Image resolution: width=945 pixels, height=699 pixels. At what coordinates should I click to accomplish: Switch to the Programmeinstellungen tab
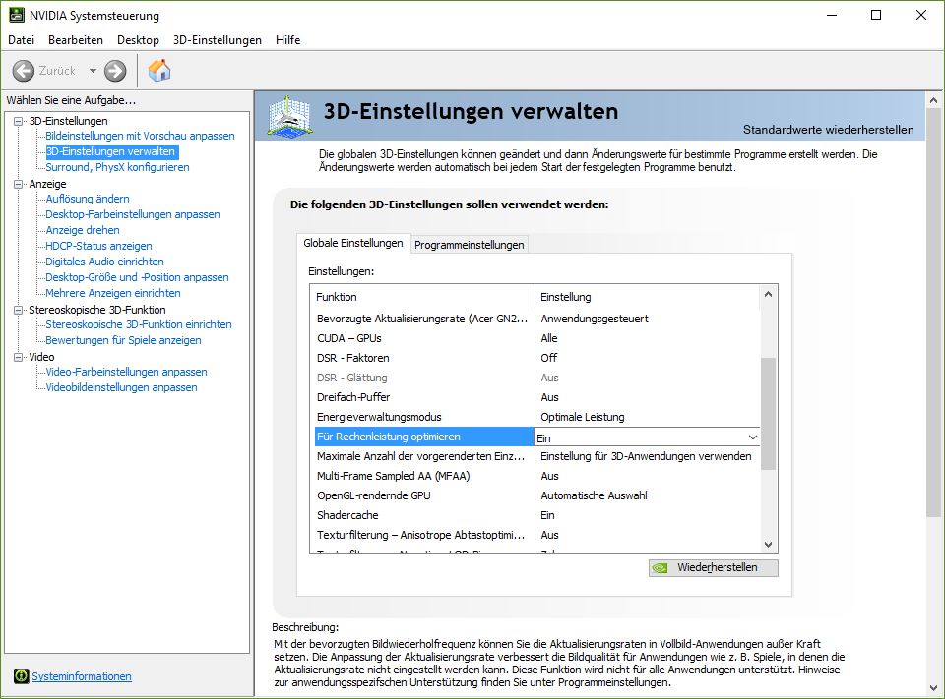469,245
